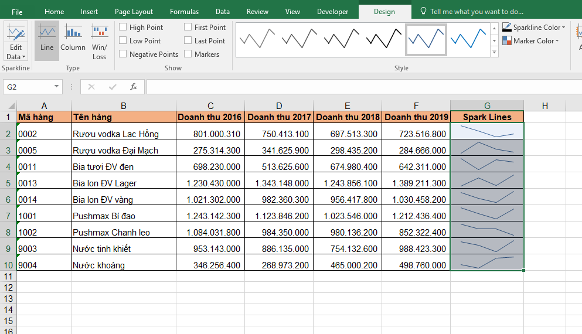Choose the Win/Loss sparkline type

[x=99, y=40]
